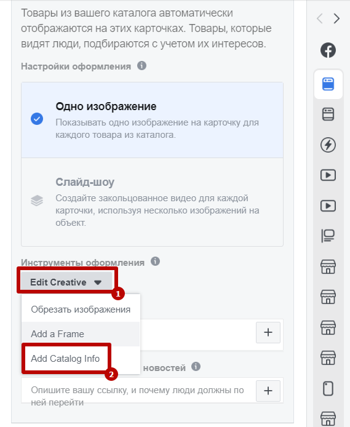The width and height of the screenshot is (350, 427).
Task: Choose Обрезать изображения from menu
Action: click(x=81, y=309)
